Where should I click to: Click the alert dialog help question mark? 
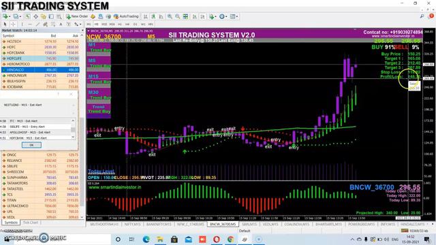[x=59, y=94]
